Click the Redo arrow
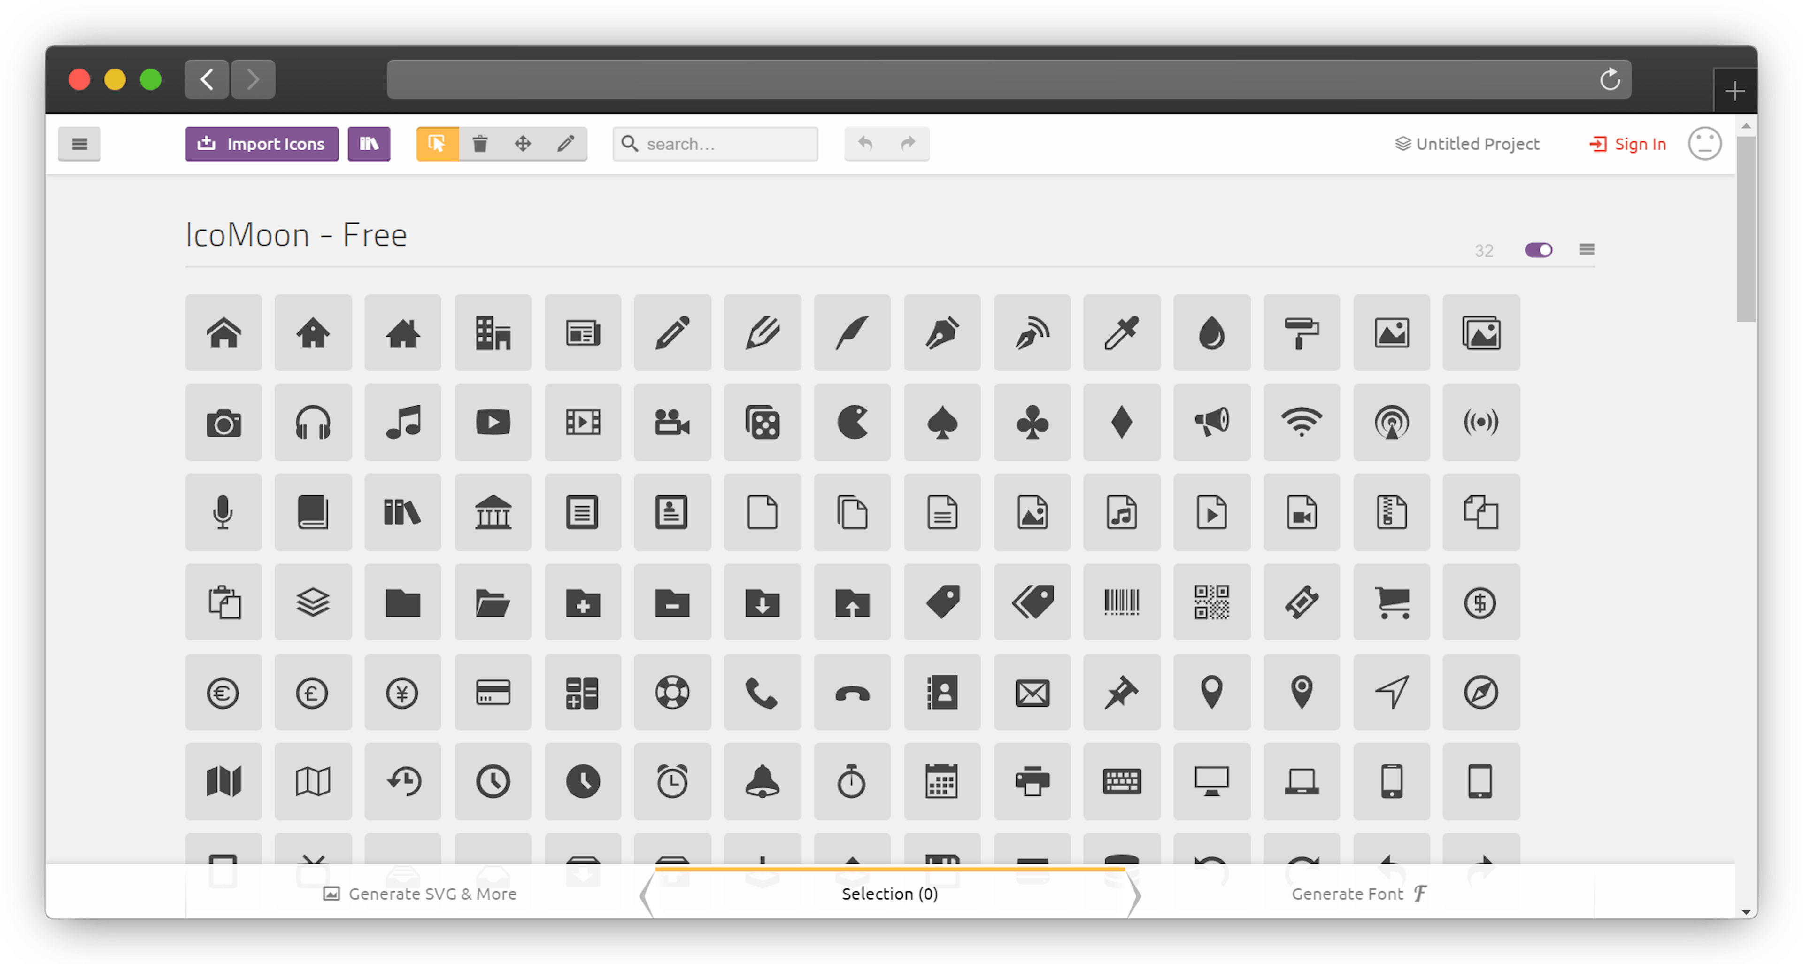Screen dimensions: 1803x964 point(908,144)
